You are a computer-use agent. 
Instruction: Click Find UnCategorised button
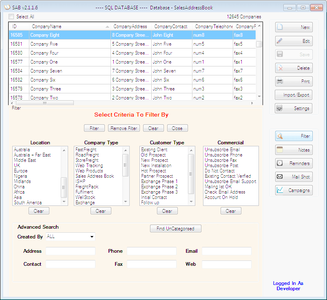point(176,229)
